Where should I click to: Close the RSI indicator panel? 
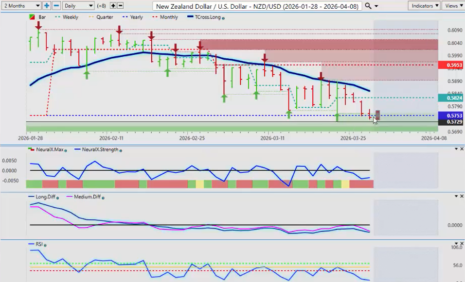(x=461, y=244)
